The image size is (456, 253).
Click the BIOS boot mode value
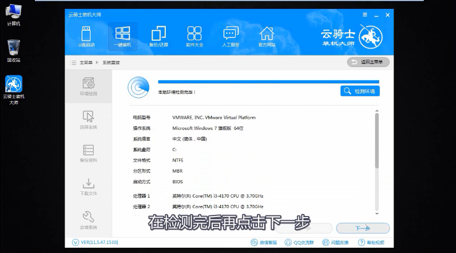177,182
